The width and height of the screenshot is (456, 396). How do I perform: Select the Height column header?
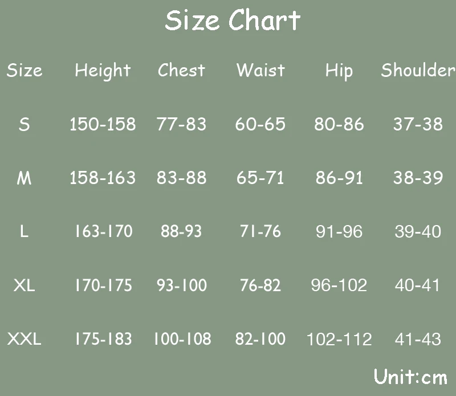point(103,71)
